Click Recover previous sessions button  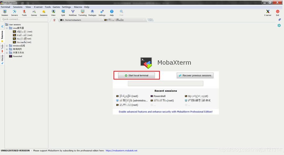click(x=195, y=75)
